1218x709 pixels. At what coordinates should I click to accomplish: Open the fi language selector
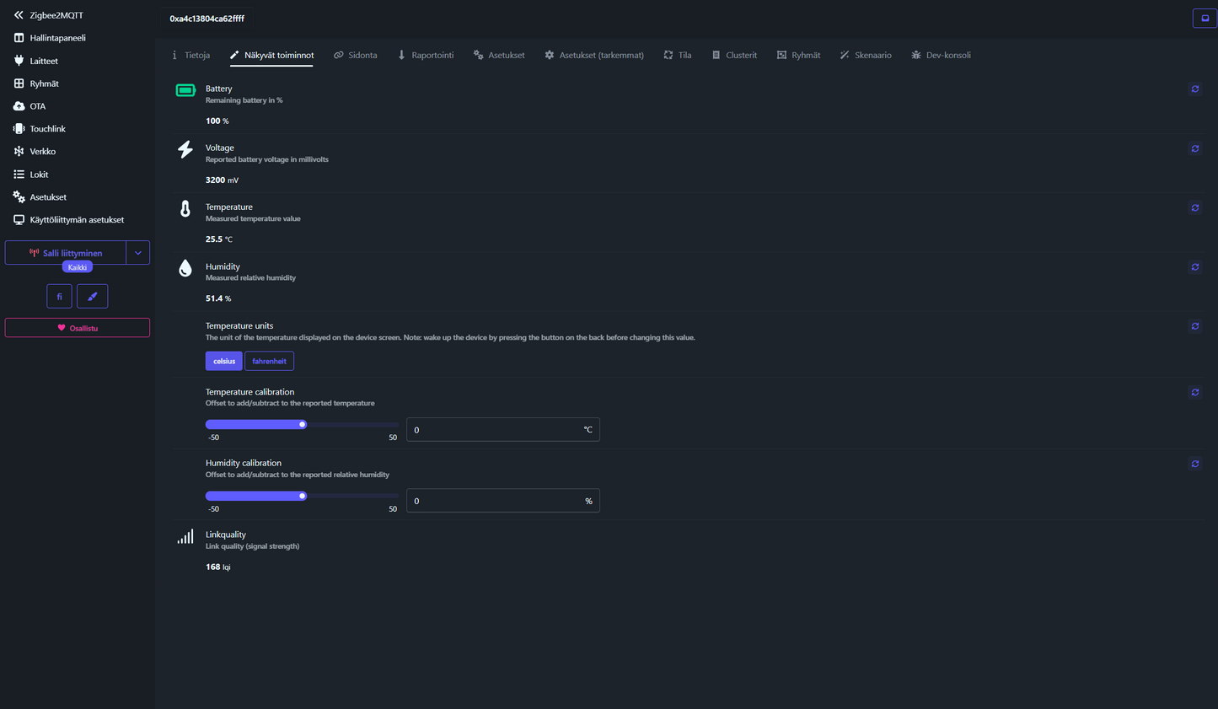coord(59,296)
